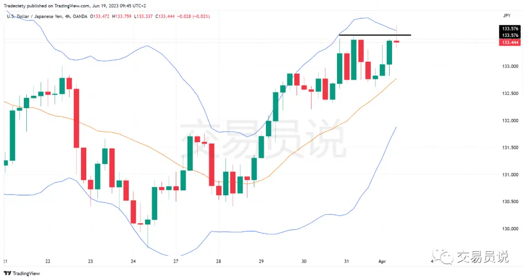Click the top black 133.576 price tag

(x=509, y=29)
